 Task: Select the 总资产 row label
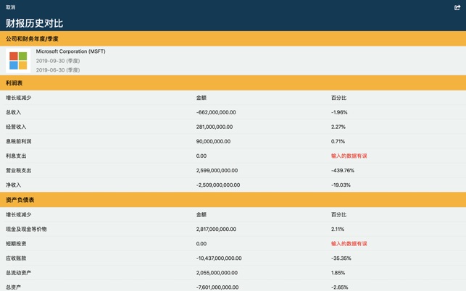pos(13,287)
